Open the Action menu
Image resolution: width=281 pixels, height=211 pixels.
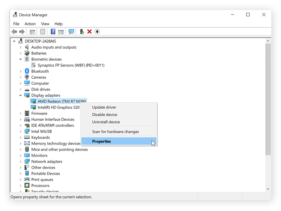30,24
